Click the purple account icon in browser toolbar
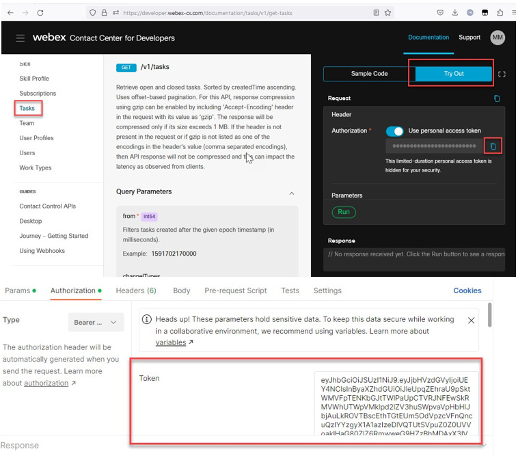 tap(469, 12)
